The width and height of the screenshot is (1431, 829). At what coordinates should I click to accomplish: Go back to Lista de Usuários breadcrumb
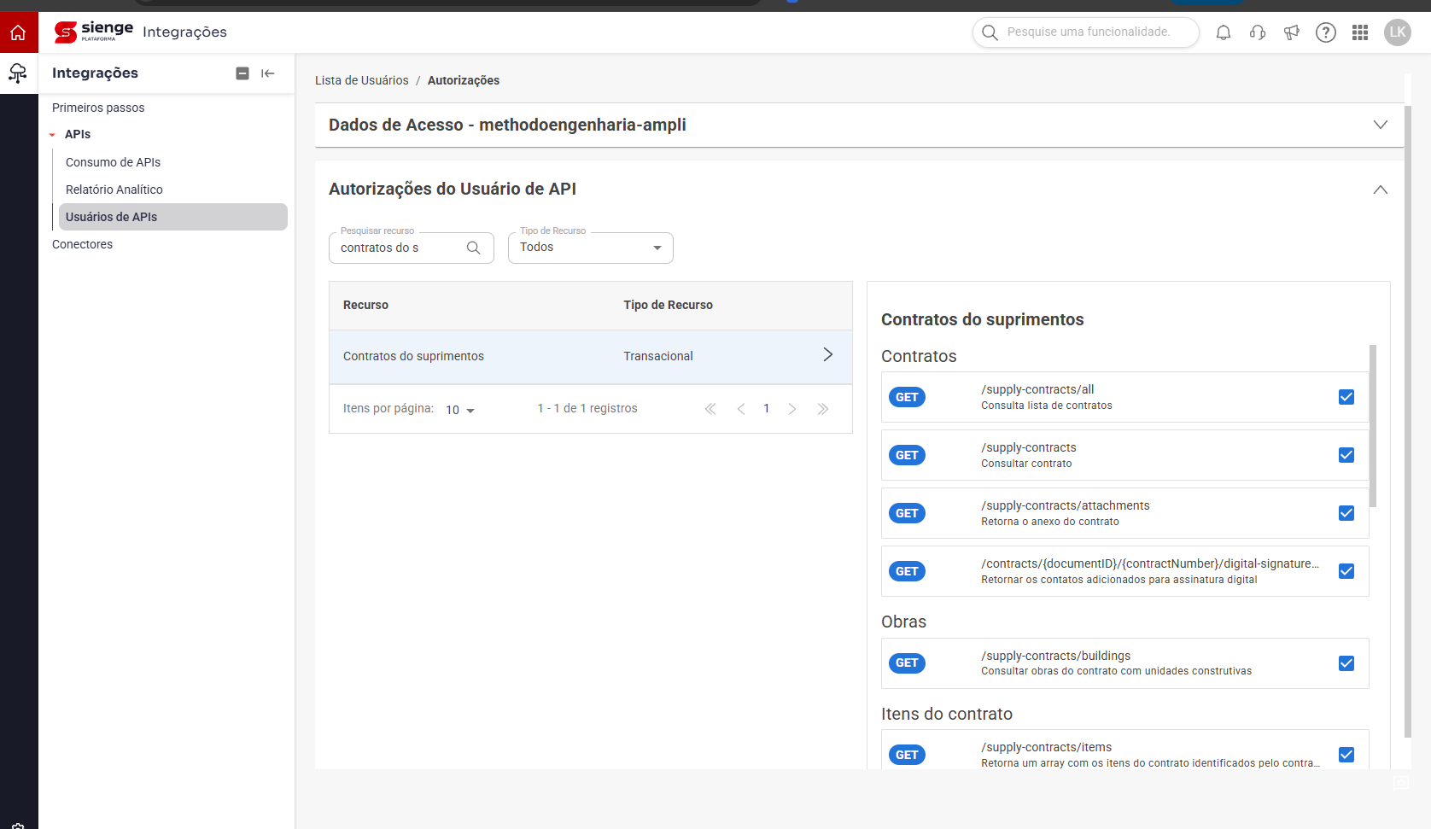point(362,80)
